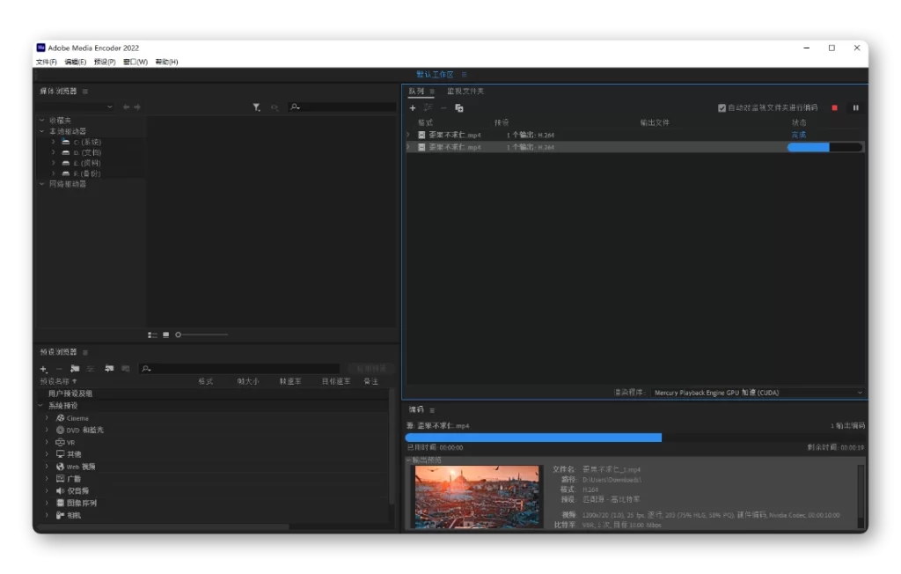Adjust the media browser thumbnail zoom slider
The height and width of the screenshot is (574, 901).
(x=179, y=335)
